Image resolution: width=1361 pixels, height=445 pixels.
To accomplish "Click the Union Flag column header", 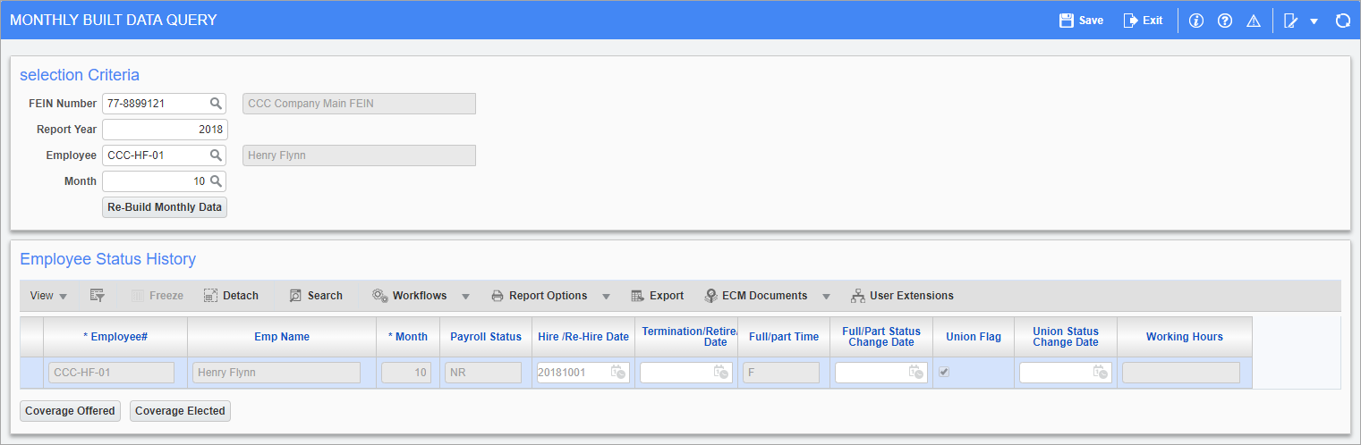I will click(x=974, y=337).
